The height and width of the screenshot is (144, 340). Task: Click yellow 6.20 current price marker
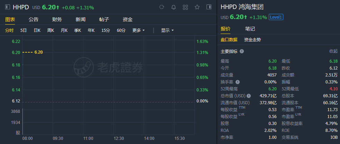click(x=39, y=52)
